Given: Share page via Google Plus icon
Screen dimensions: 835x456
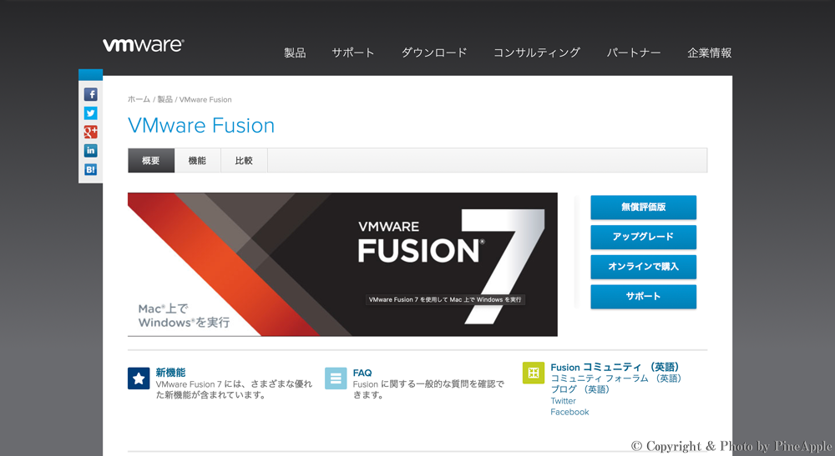Looking at the screenshot, I should coord(90,132).
